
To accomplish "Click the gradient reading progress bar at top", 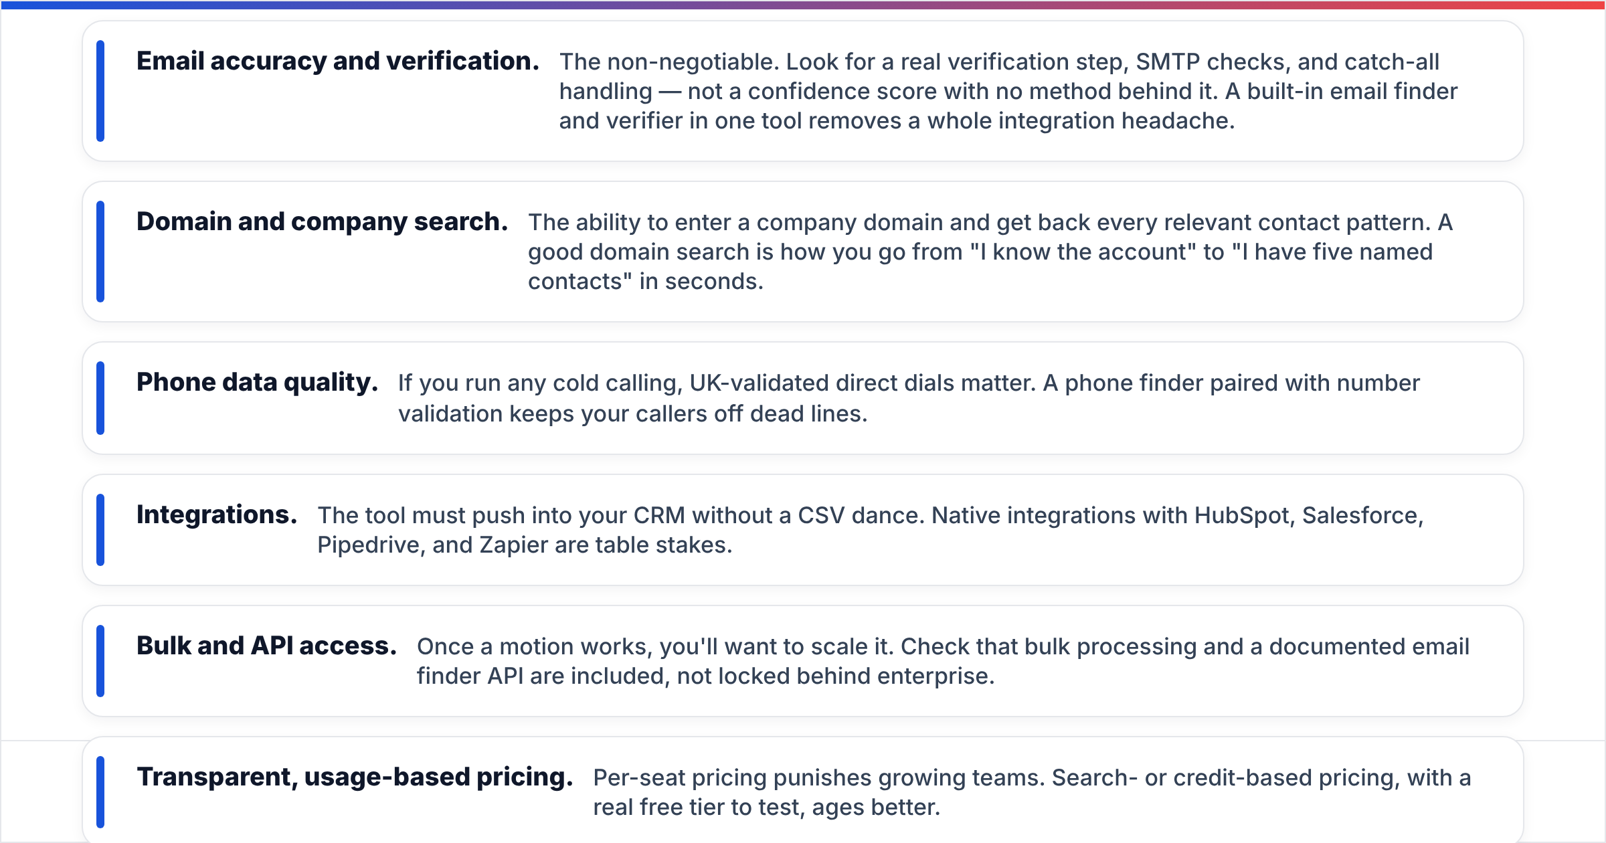I will (x=803, y=5).
